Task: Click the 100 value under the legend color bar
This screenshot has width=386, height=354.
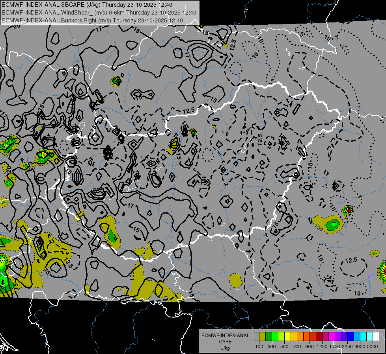Action: pos(259,347)
